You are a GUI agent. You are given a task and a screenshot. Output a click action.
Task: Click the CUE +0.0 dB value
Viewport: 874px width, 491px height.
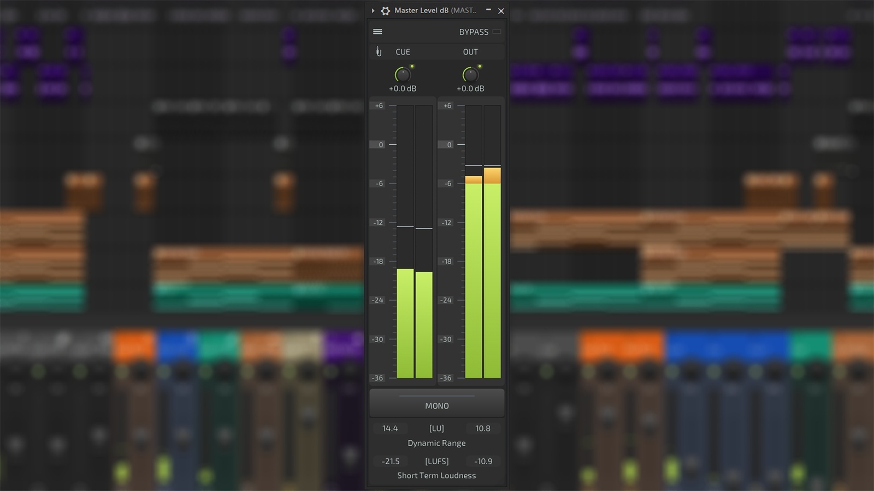coord(403,88)
